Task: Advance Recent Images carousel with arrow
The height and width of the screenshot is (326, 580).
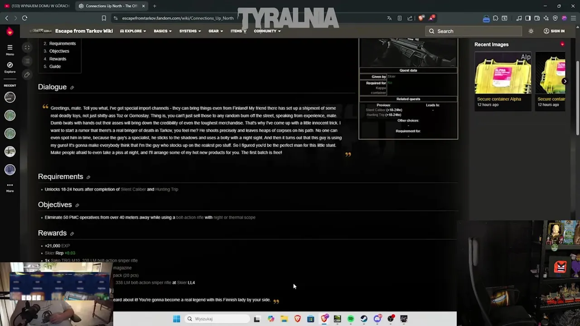Action: point(565,81)
